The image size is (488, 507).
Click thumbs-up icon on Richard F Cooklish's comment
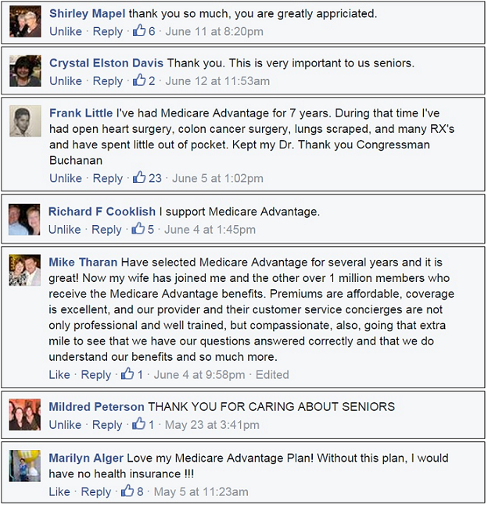[138, 229]
